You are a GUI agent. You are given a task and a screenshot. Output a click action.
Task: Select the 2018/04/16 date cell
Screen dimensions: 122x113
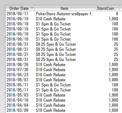coord(17,100)
